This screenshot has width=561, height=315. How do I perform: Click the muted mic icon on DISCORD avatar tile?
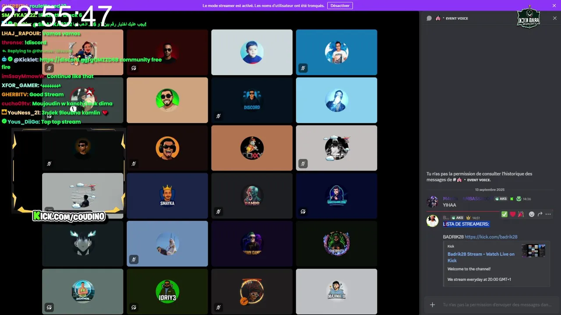point(218,116)
